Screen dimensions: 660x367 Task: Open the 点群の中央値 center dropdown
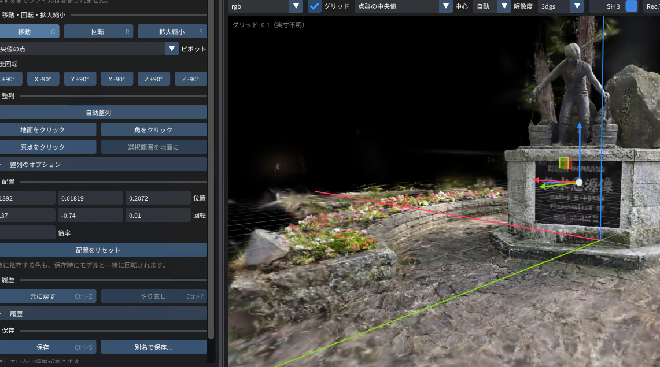(x=403, y=6)
